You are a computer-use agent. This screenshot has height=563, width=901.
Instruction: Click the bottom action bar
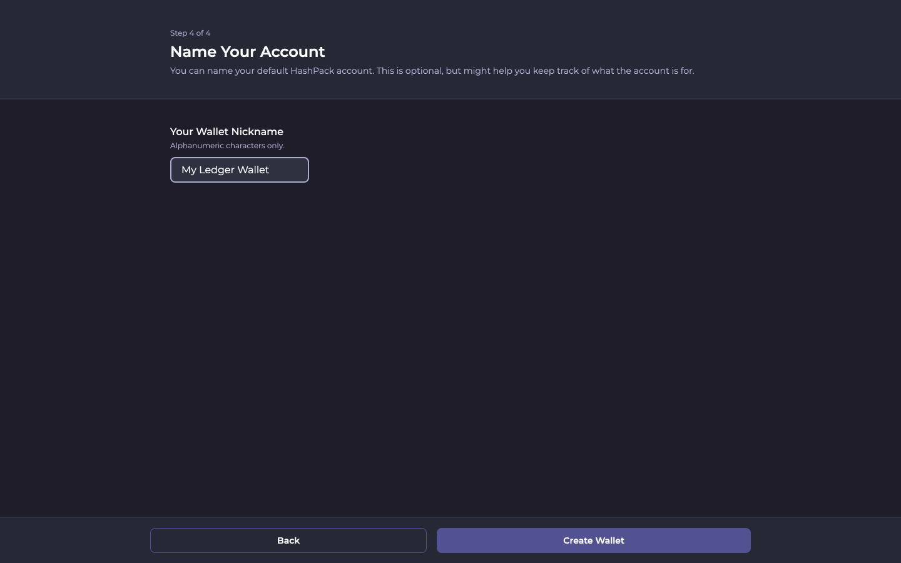(450, 540)
